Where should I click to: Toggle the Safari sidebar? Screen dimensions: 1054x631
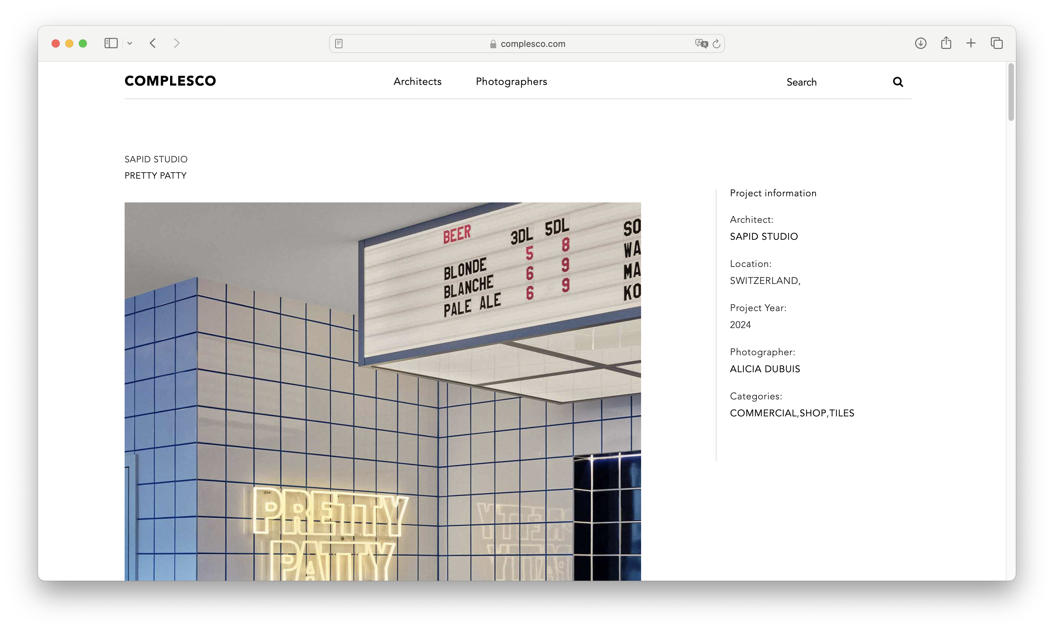[111, 43]
